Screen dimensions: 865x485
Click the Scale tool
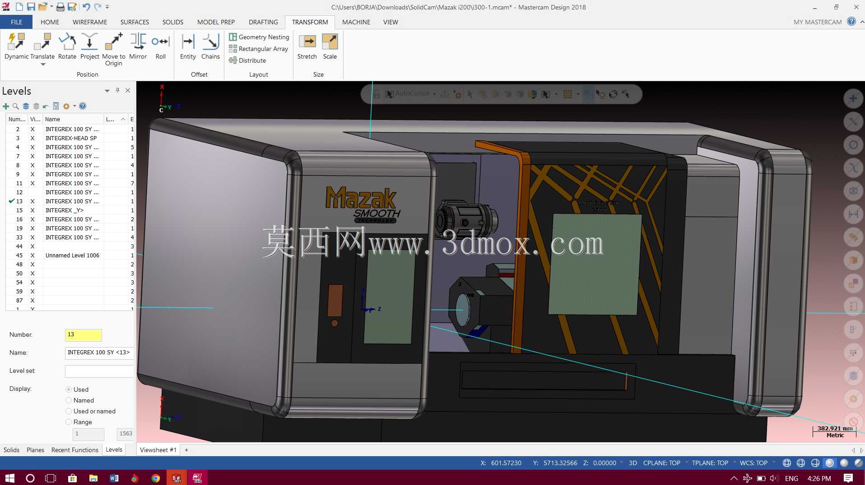click(x=330, y=46)
